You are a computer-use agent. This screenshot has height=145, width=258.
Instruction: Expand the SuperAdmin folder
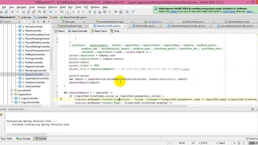click(12, 94)
